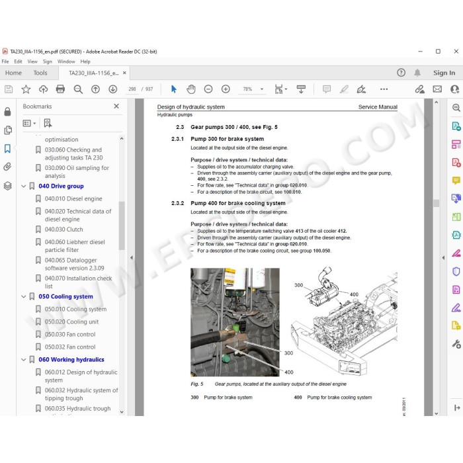Image resolution: width=463 pixels, height=463 pixels.
Task: Open the 040.030 Clutch bookmark
Action: (63, 230)
